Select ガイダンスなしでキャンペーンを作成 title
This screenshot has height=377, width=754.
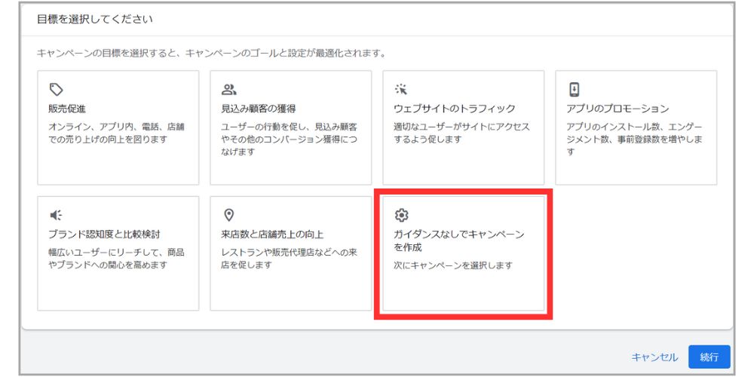[x=458, y=241]
